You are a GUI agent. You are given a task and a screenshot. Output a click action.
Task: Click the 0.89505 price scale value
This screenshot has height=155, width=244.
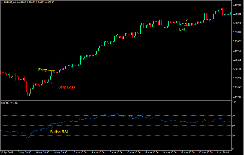[x=237, y=4]
